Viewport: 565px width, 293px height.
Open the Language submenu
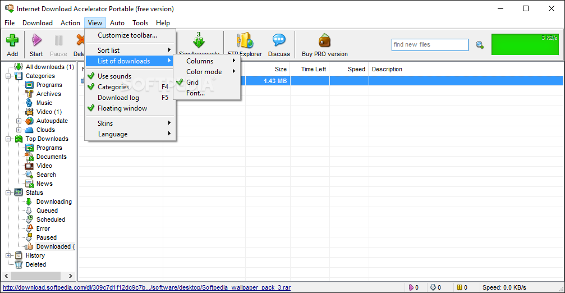(x=130, y=134)
